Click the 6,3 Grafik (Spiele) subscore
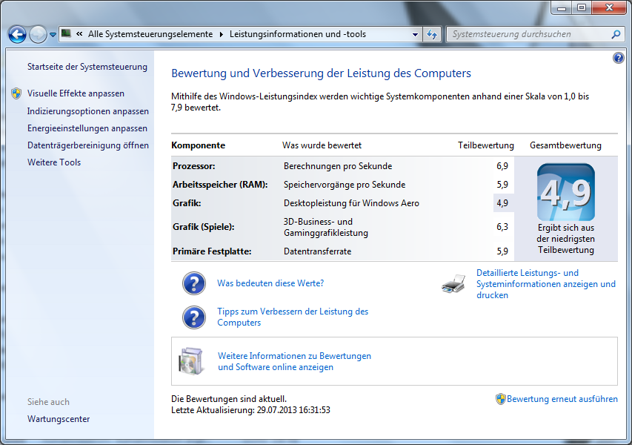632x445 pixels. click(x=502, y=227)
